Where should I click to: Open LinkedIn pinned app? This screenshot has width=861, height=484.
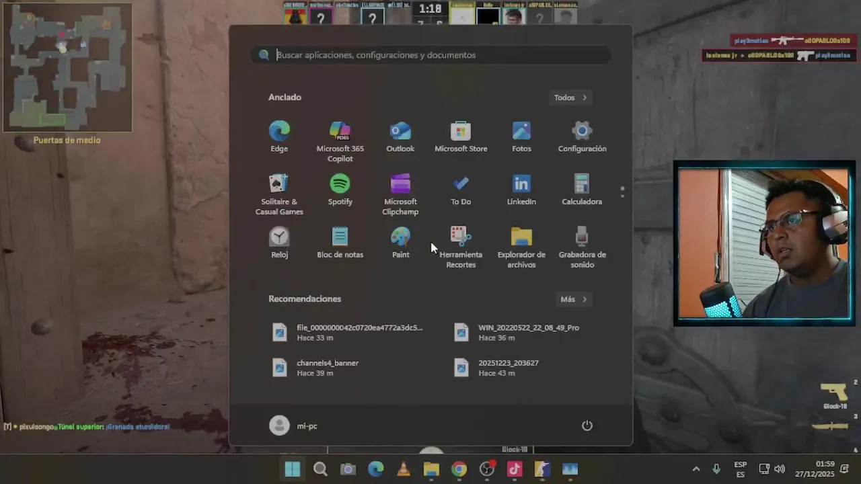pos(521,190)
